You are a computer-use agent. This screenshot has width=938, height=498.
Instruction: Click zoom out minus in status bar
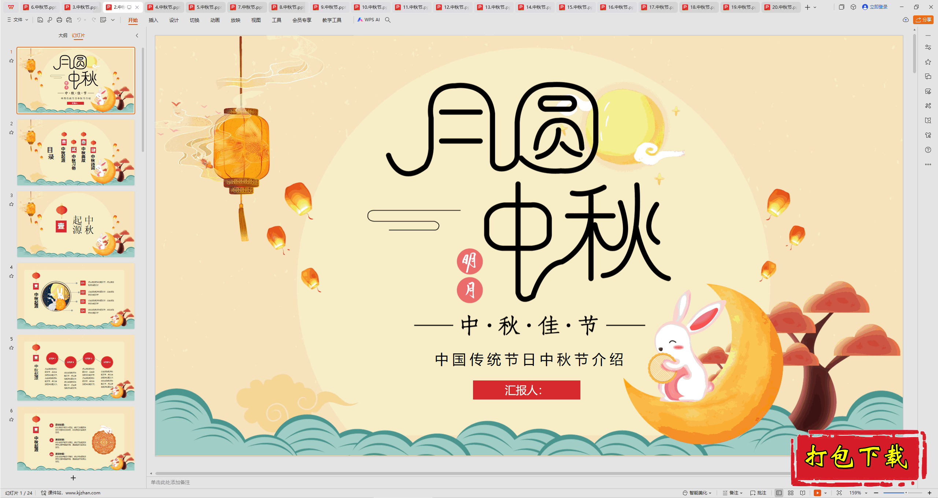[x=876, y=493]
